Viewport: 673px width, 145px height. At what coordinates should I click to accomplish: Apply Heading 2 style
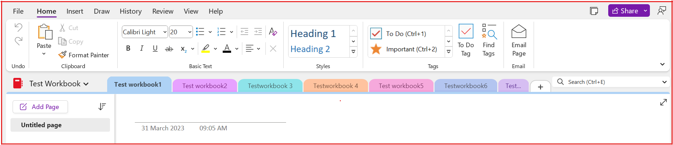(x=310, y=49)
